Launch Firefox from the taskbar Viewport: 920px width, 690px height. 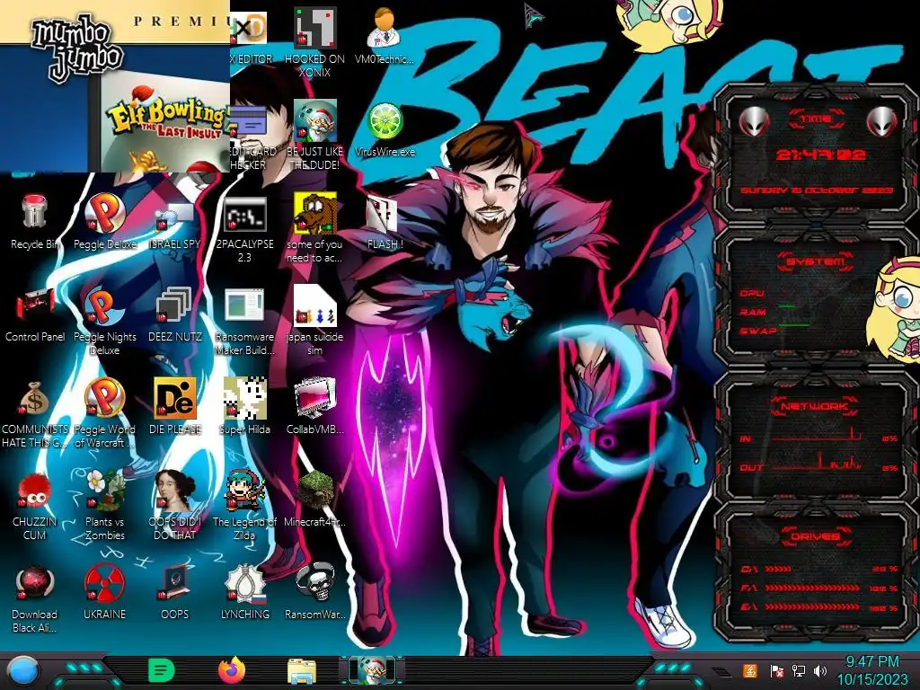(232, 670)
